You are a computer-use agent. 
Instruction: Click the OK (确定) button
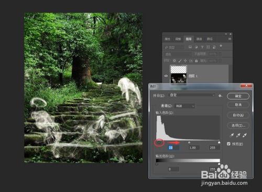tap(238, 96)
